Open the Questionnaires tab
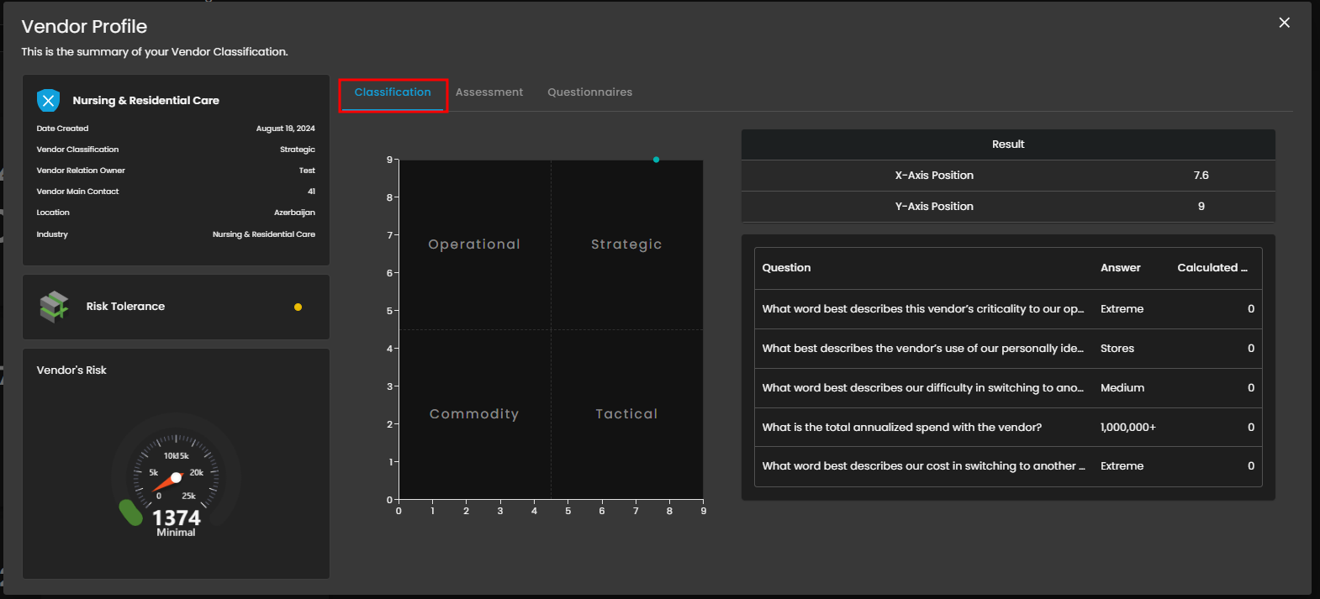Image resolution: width=1320 pixels, height=599 pixels. [589, 92]
